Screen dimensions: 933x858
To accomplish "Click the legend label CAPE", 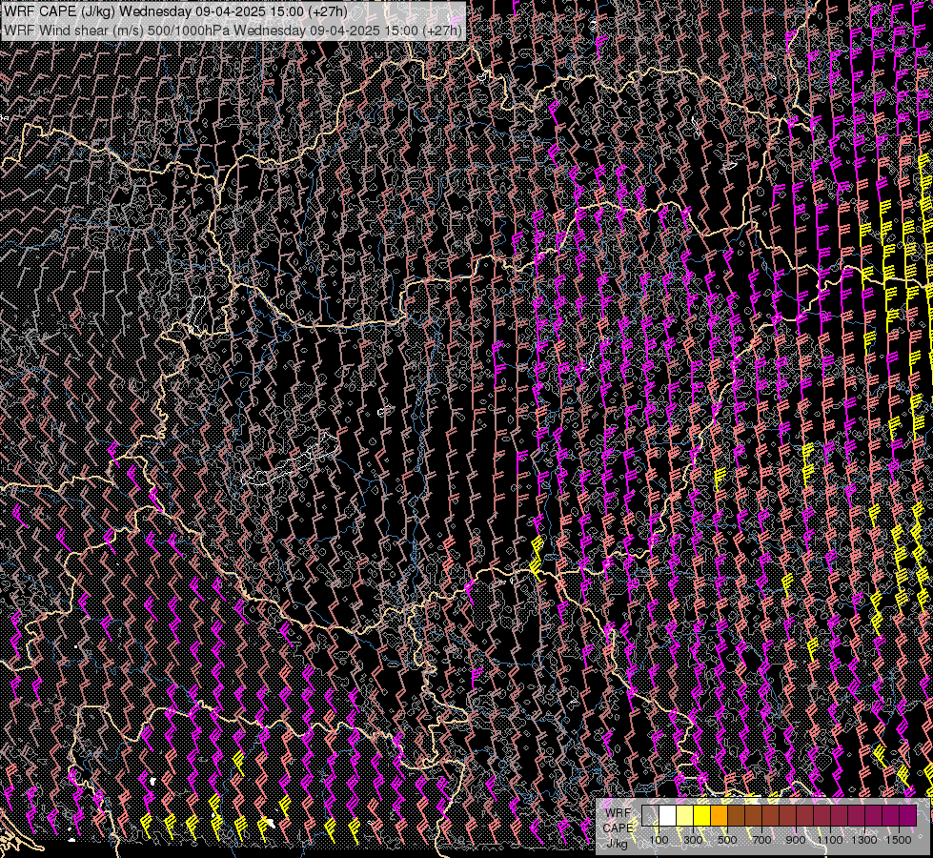I will (618, 828).
